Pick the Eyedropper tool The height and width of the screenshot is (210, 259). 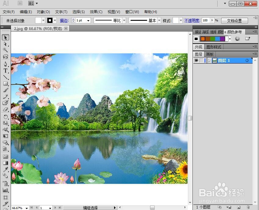point(5,169)
